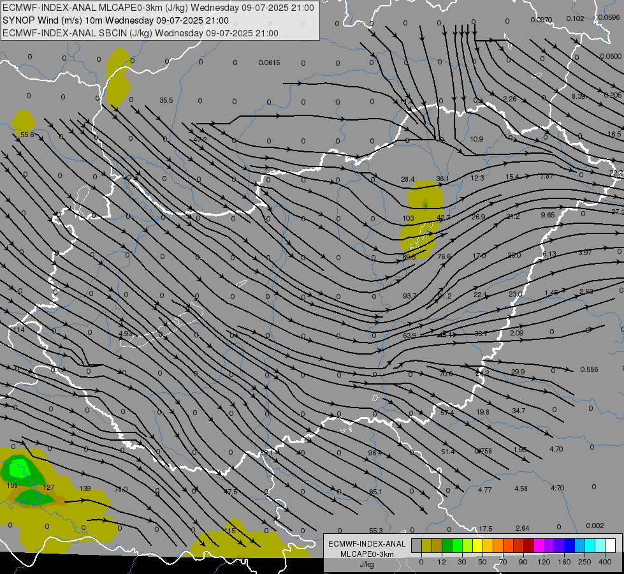This screenshot has height=574, width=624.
Task: Click legend tick label 160
Action: pyautogui.click(x=564, y=562)
